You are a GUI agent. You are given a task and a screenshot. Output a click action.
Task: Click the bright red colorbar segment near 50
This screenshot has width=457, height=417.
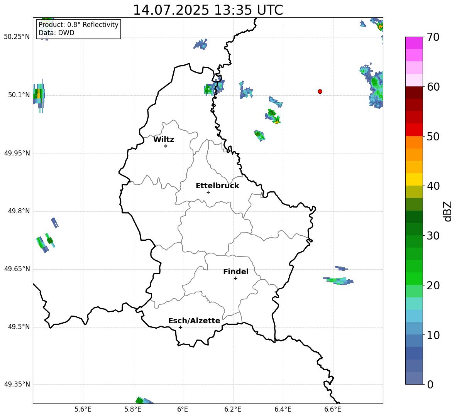pyautogui.click(x=414, y=130)
